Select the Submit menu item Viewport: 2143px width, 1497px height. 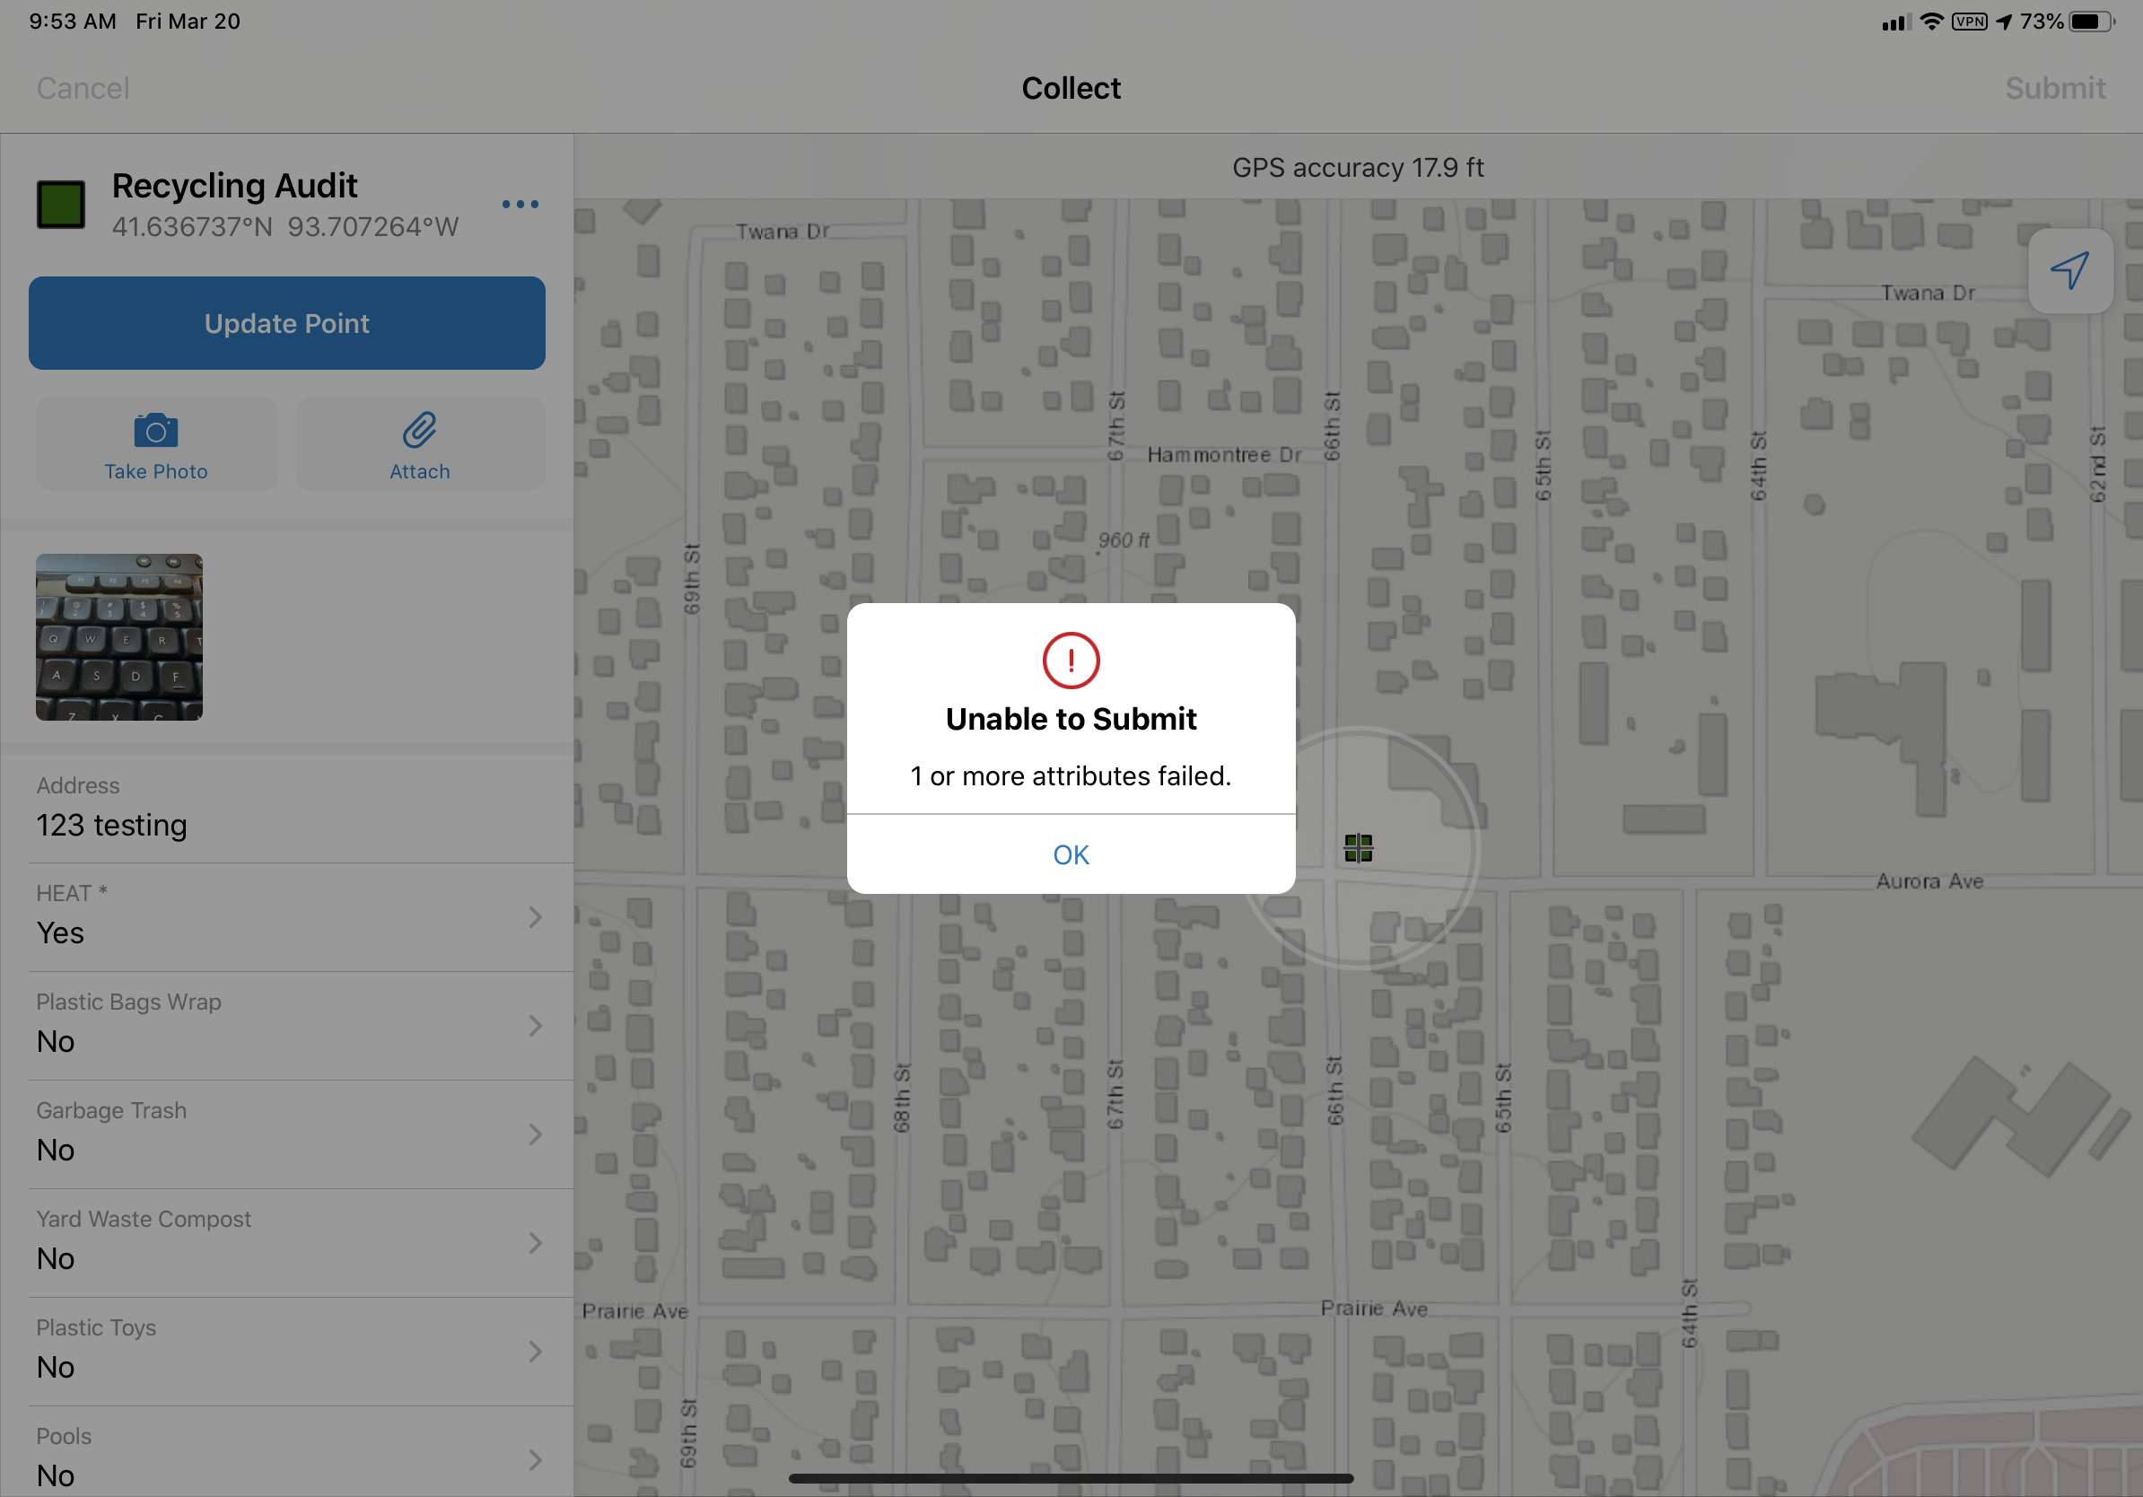(x=2053, y=88)
